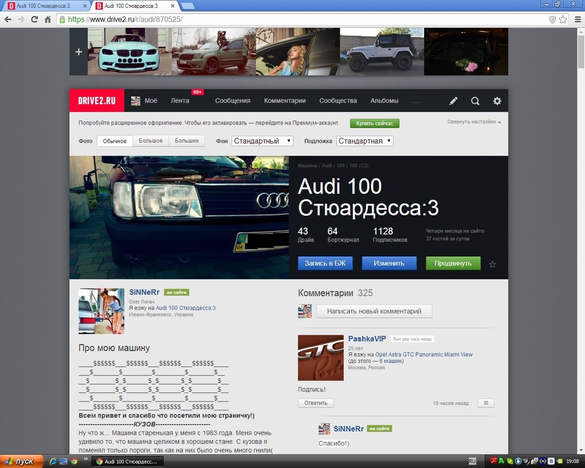Bookmark page with star icon in address bar
The image size is (585, 468).
(562, 19)
